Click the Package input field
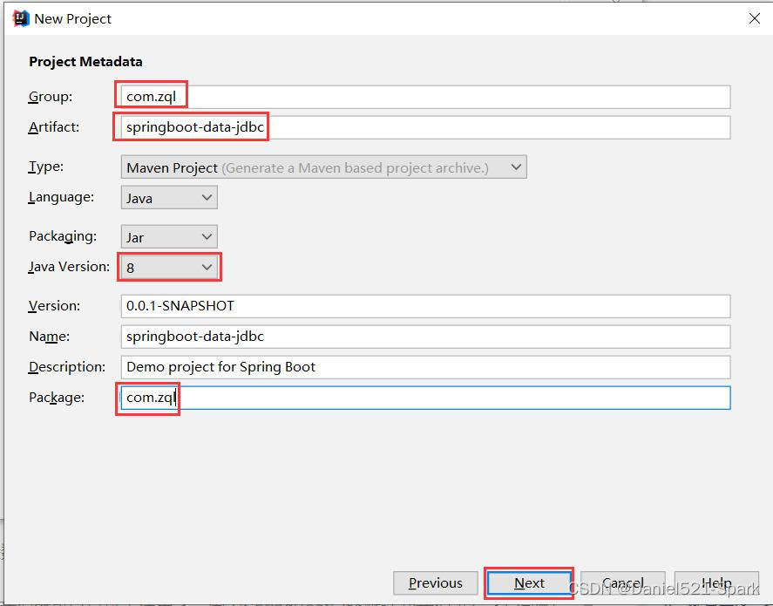 tap(425, 398)
